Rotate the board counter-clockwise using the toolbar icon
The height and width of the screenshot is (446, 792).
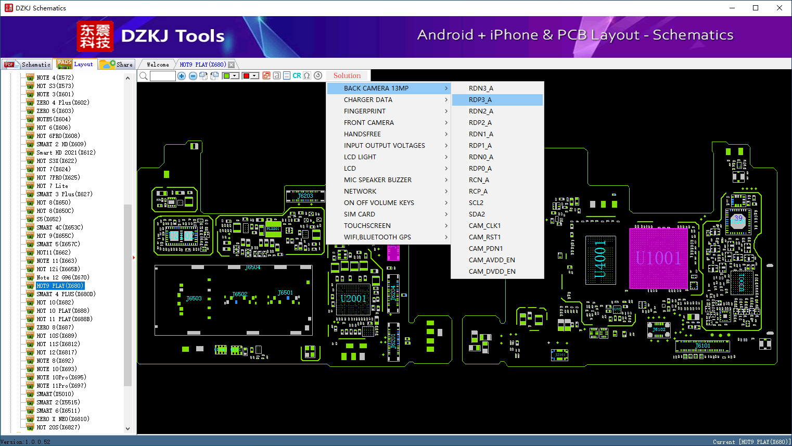point(214,76)
